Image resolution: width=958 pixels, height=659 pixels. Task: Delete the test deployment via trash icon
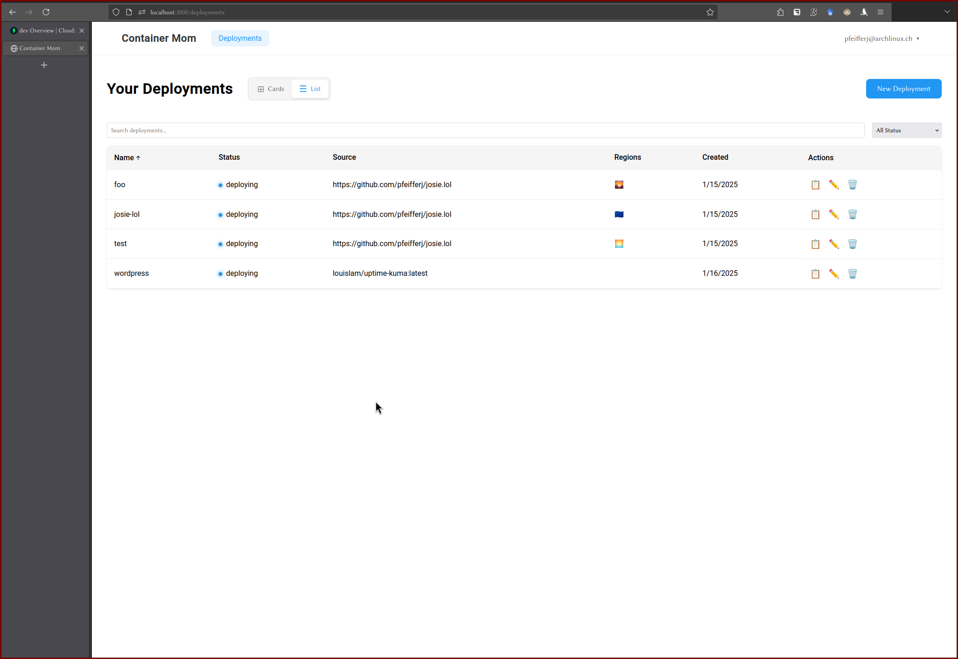tap(852, 244)
